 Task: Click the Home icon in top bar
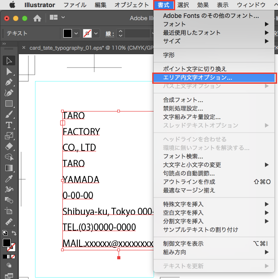pos(38,18)
